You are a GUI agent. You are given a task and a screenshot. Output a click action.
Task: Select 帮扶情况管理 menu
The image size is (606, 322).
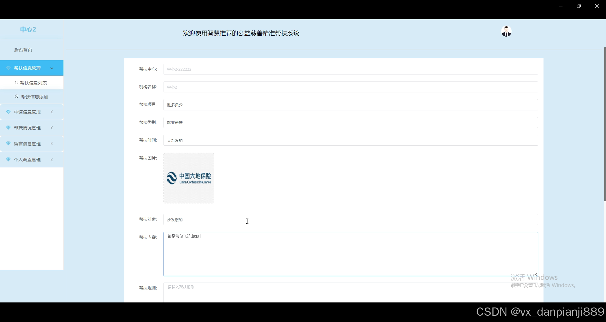click(32, 128)
